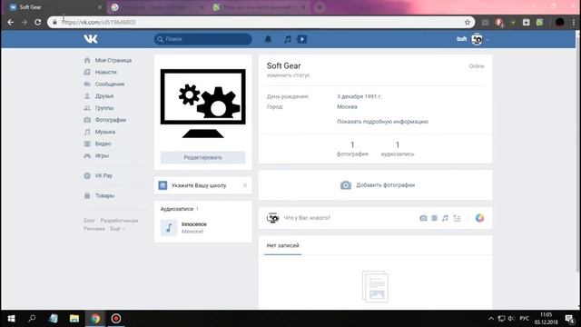Viewport: 581px width, 327px height.
Task: Click the VK logo in header
Action: click(x=91, y=38)
